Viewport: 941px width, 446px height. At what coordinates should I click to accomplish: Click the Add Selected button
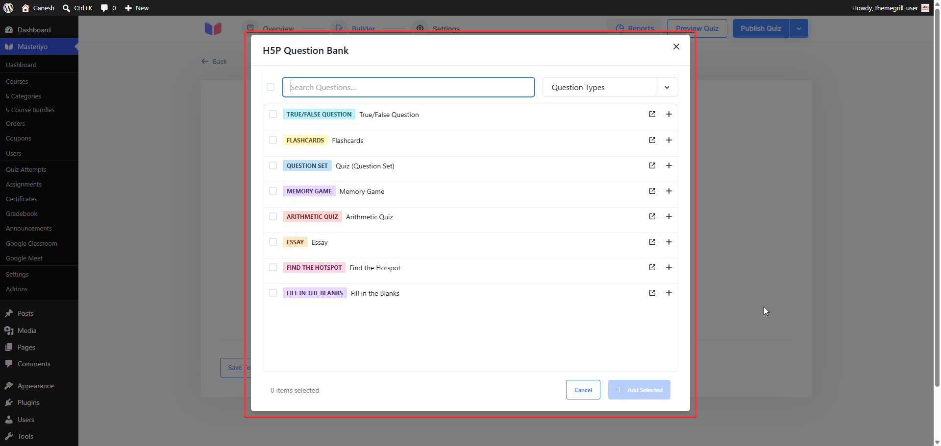[639, 390]
